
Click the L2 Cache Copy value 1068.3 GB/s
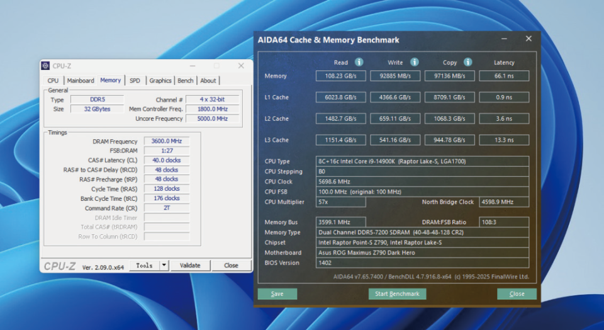(x=449, y=118)
